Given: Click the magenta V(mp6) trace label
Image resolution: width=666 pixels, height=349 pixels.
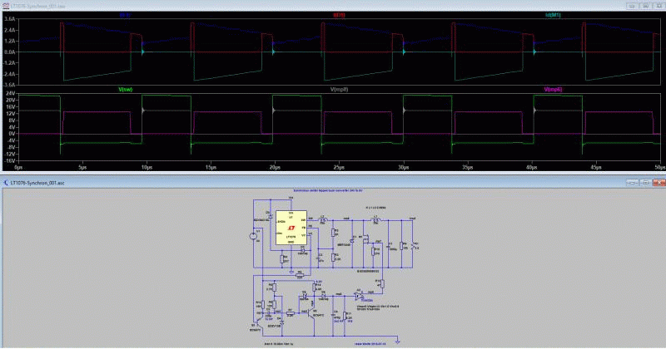Looking at the screenshot, I should pyautogui.click(x=553, y=90).
